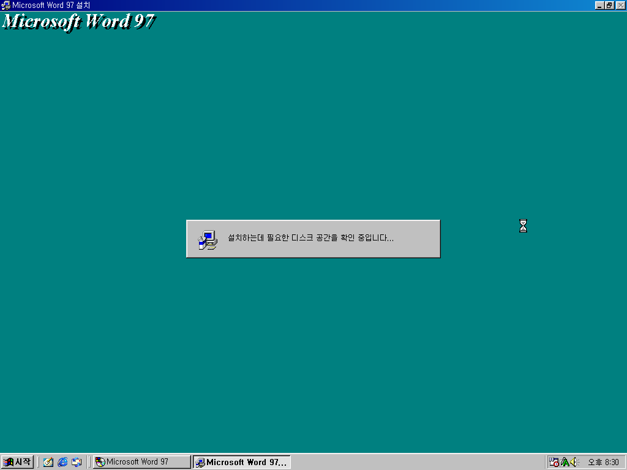Open Outlook Express quick launch icon

coord(77,462)
